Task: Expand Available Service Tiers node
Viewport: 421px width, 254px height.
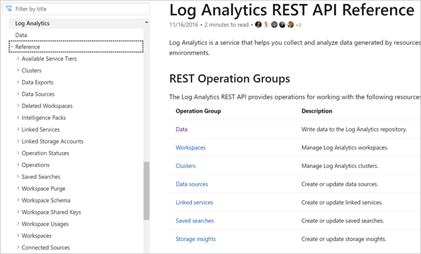Action: click(18, 59)
